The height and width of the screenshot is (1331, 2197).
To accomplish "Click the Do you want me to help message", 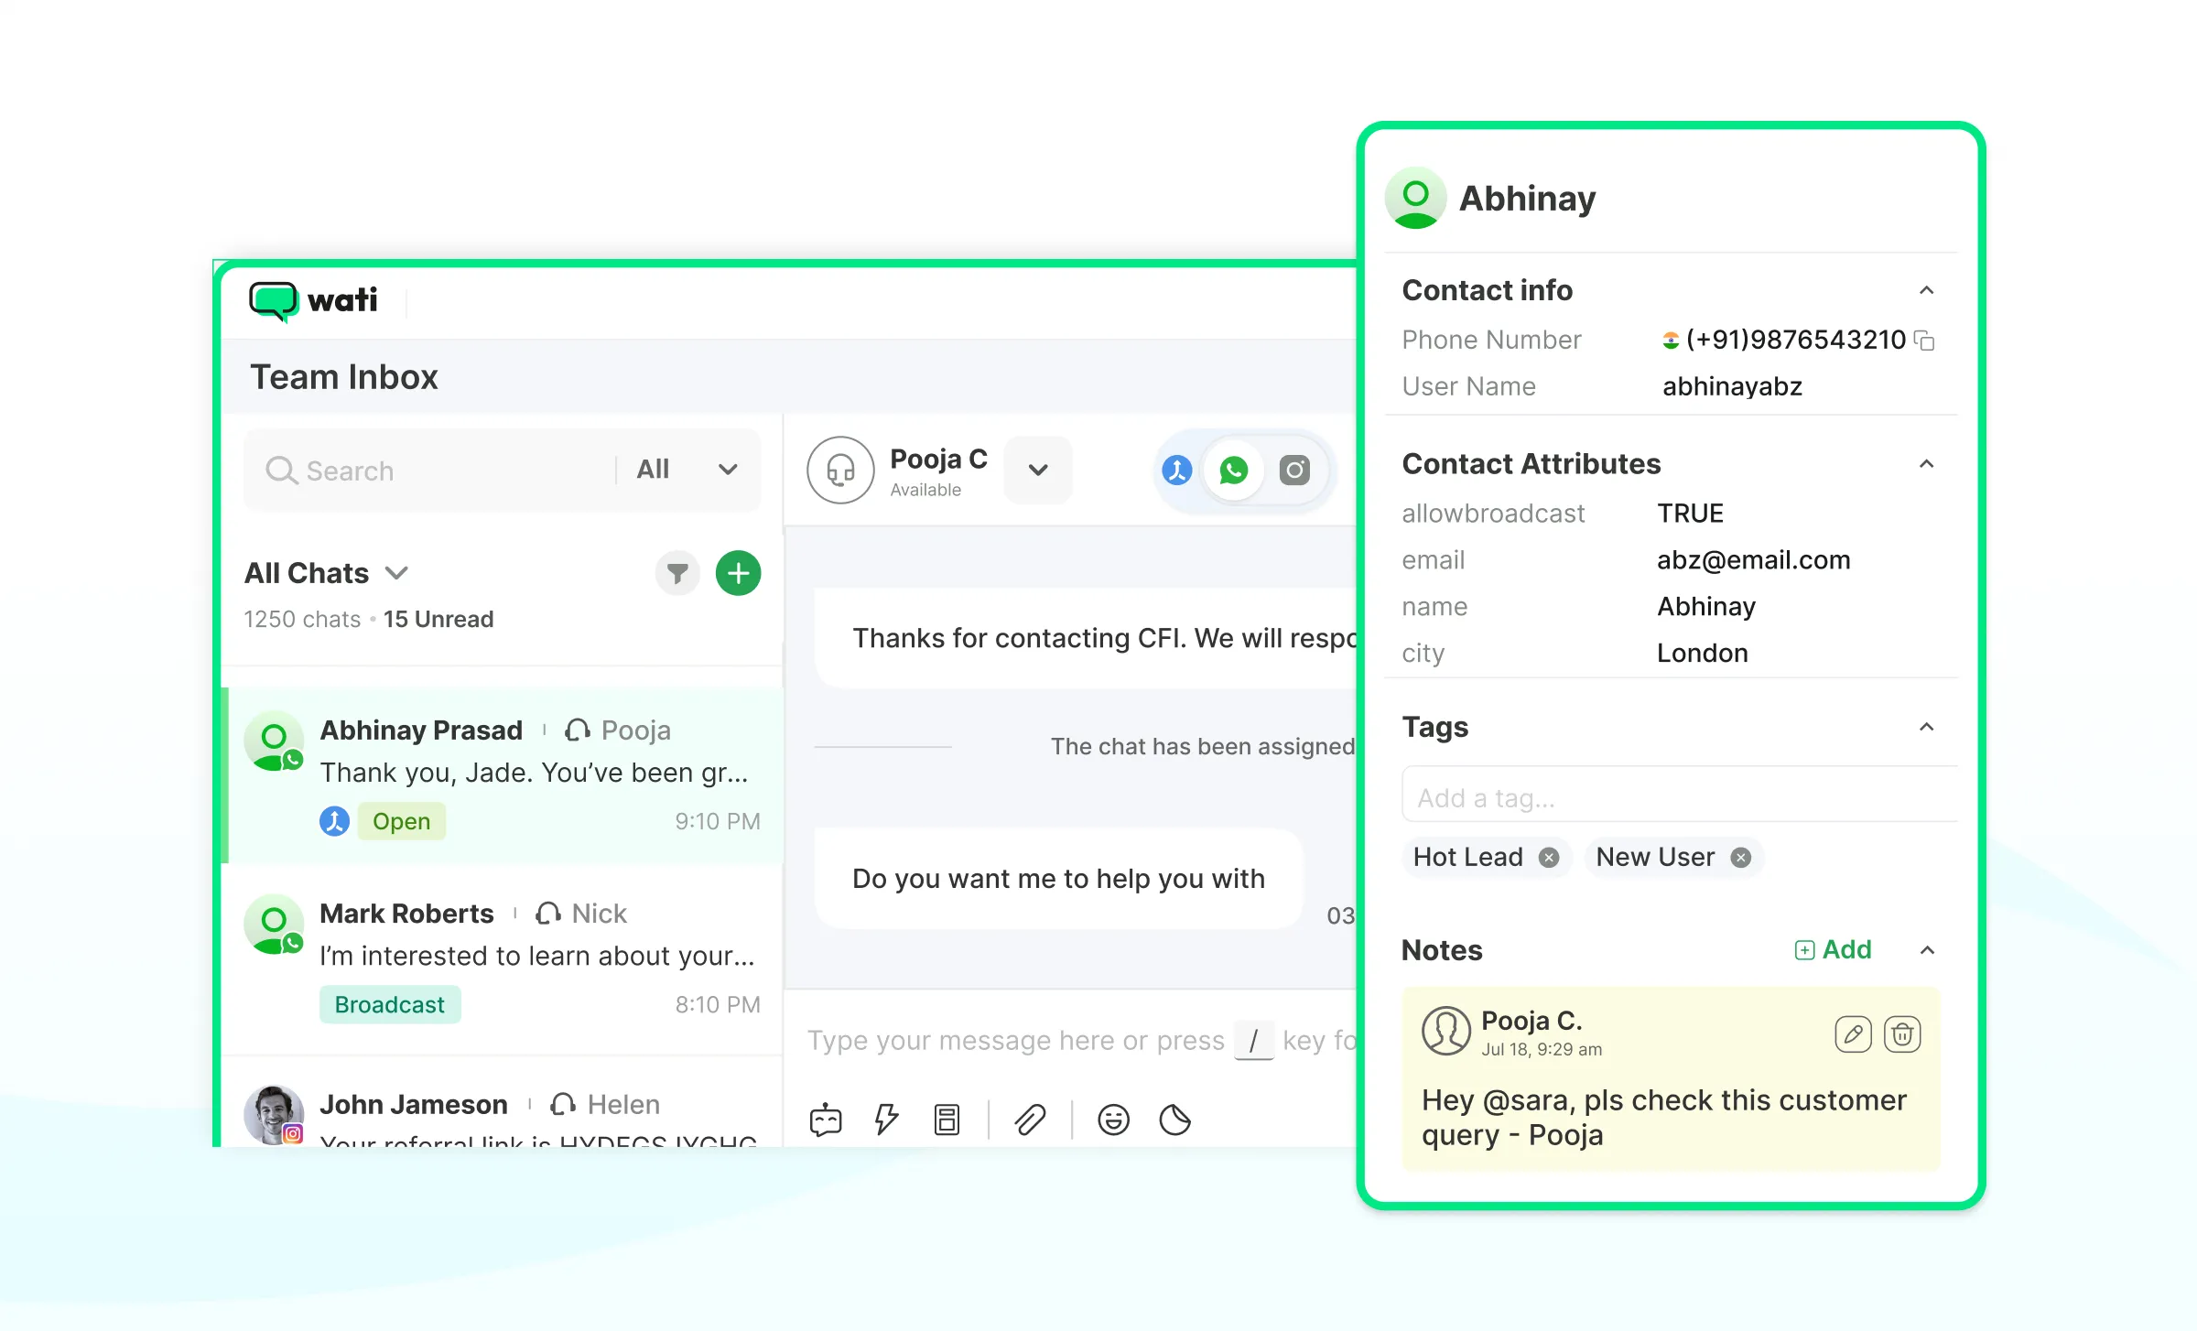I will 1058,879.
